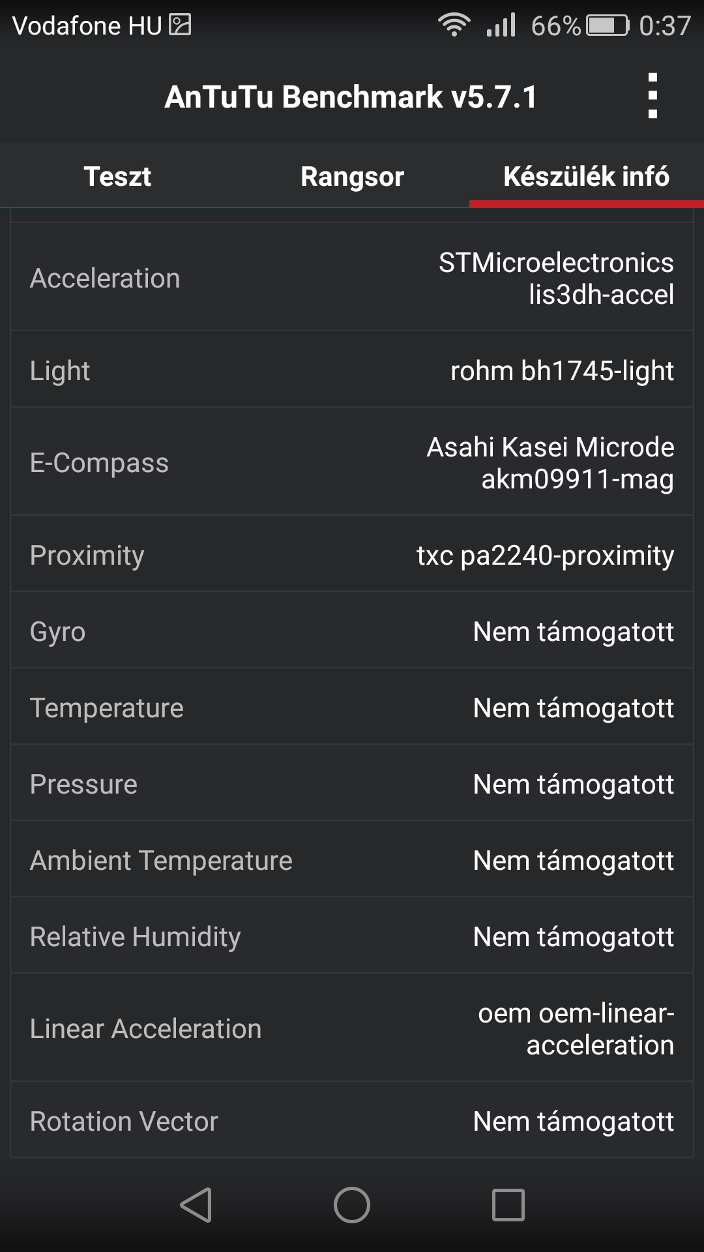Image resolution: width=704 pixels, height=1252 pixels.
Task: Tap the Proximity sensor row
Action: (352, 555)
